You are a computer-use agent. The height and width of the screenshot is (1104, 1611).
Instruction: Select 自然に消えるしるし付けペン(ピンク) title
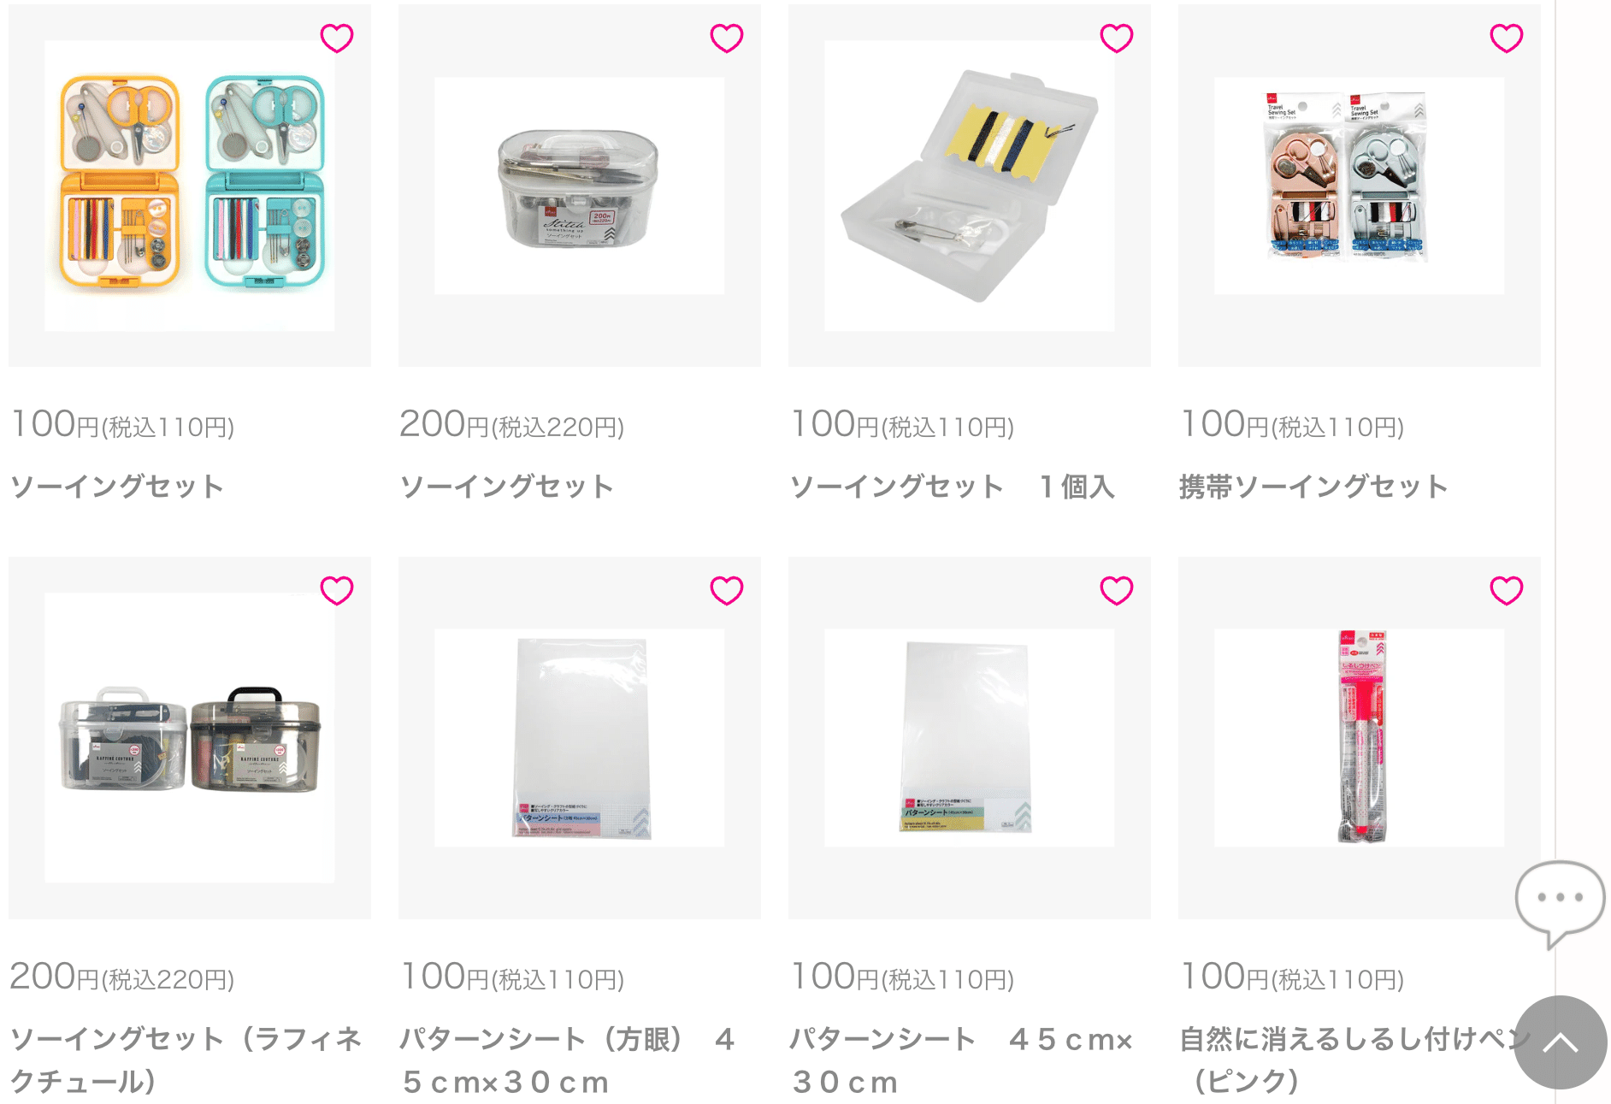pyautogui.click(x=1355, y=1060)
